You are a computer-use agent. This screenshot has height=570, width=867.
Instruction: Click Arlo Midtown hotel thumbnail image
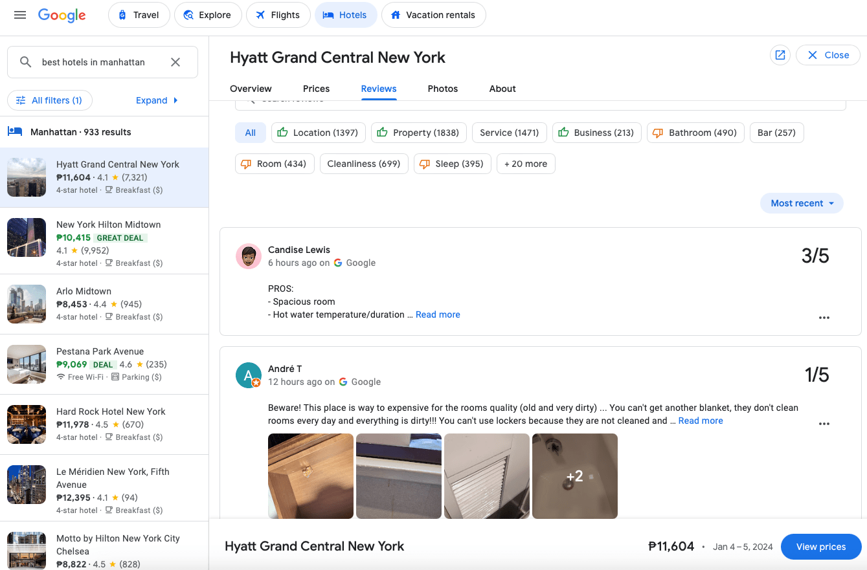click(x=27, y=304)
